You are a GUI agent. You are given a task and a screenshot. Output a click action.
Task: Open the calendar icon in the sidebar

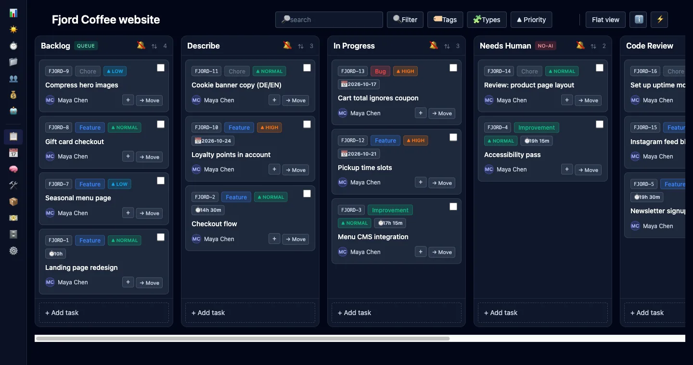coord(13,153)
